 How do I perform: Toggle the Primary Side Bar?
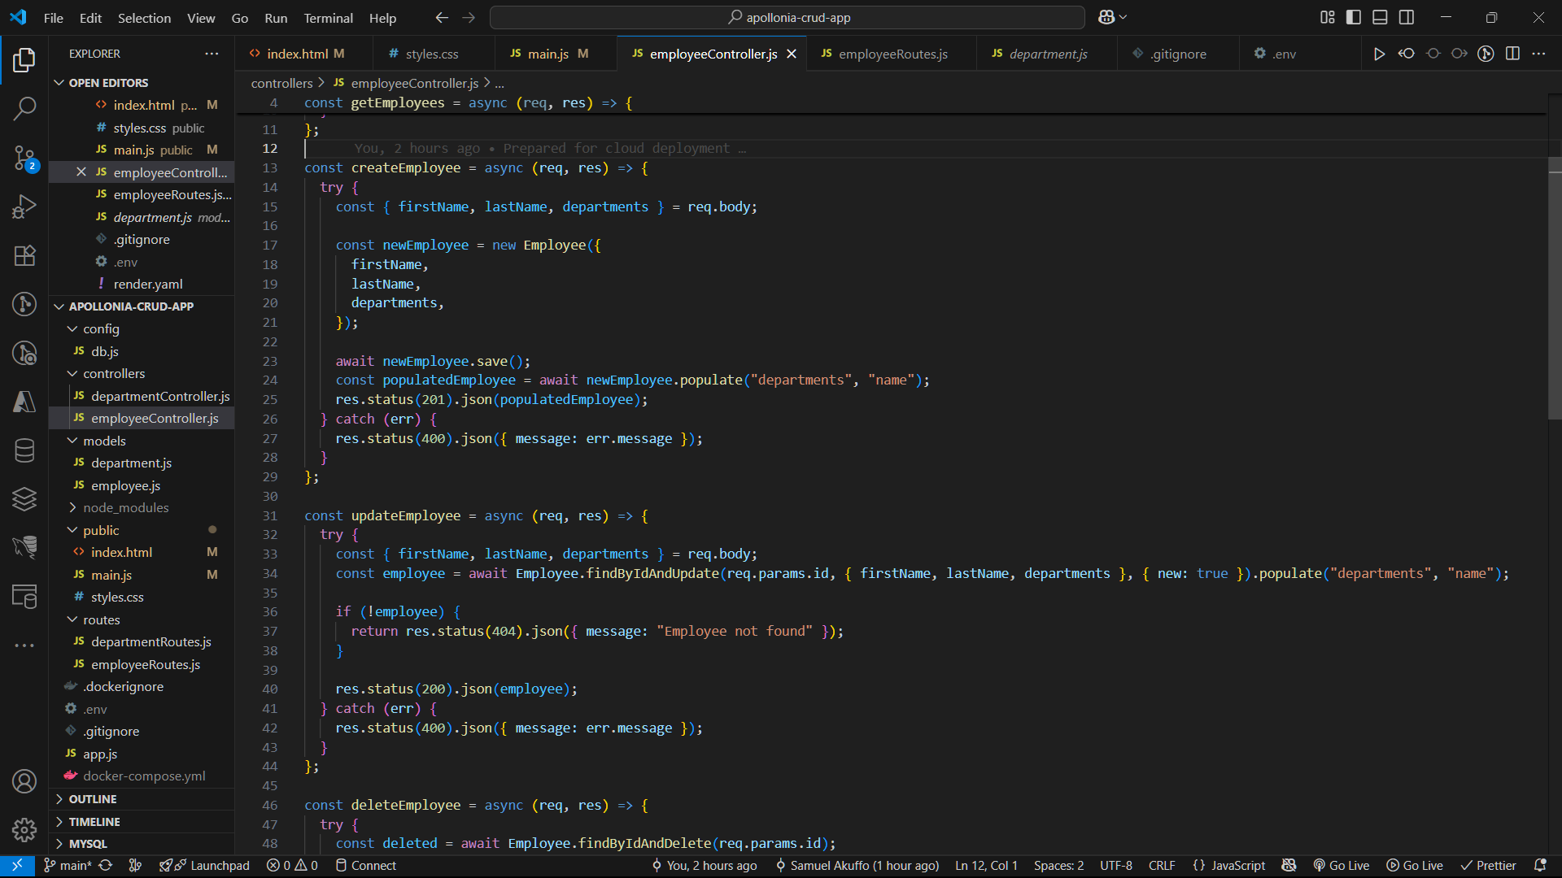(1354, 17)
